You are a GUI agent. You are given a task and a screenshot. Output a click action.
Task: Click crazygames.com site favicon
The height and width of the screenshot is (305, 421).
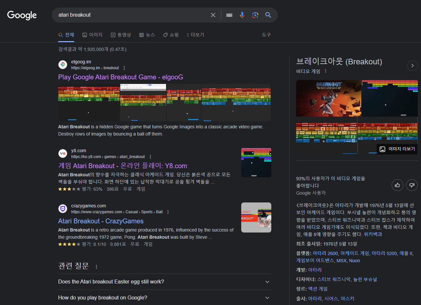(63, 209)
